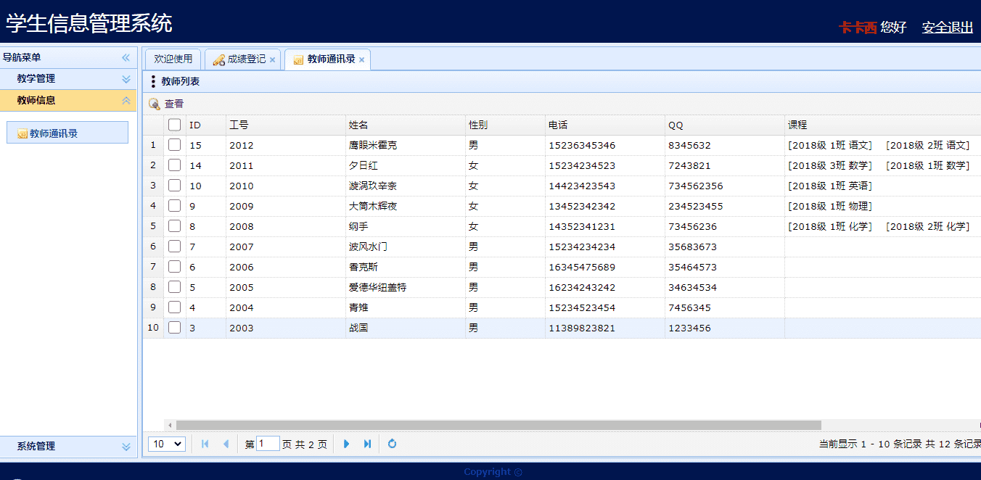The image size is (981, 480).
Task: Check the row for 爱德华纽盖特
Action: pos(174,287)
